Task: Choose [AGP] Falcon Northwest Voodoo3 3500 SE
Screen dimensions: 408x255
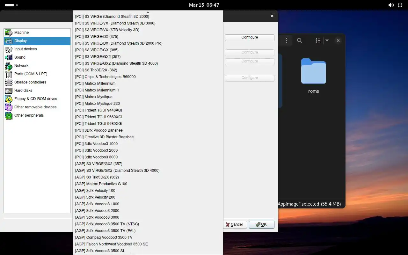Action: (148, 244)
